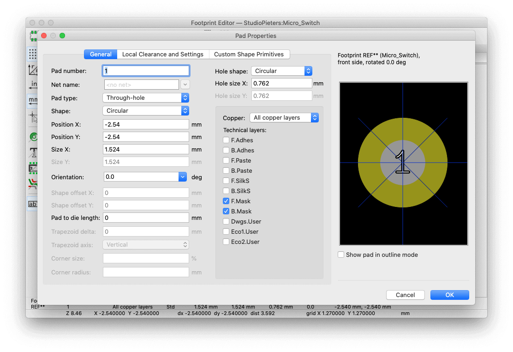This screenshot has width=513, height=352.
Task: Click the Position X field
Action: pos(146,125)
